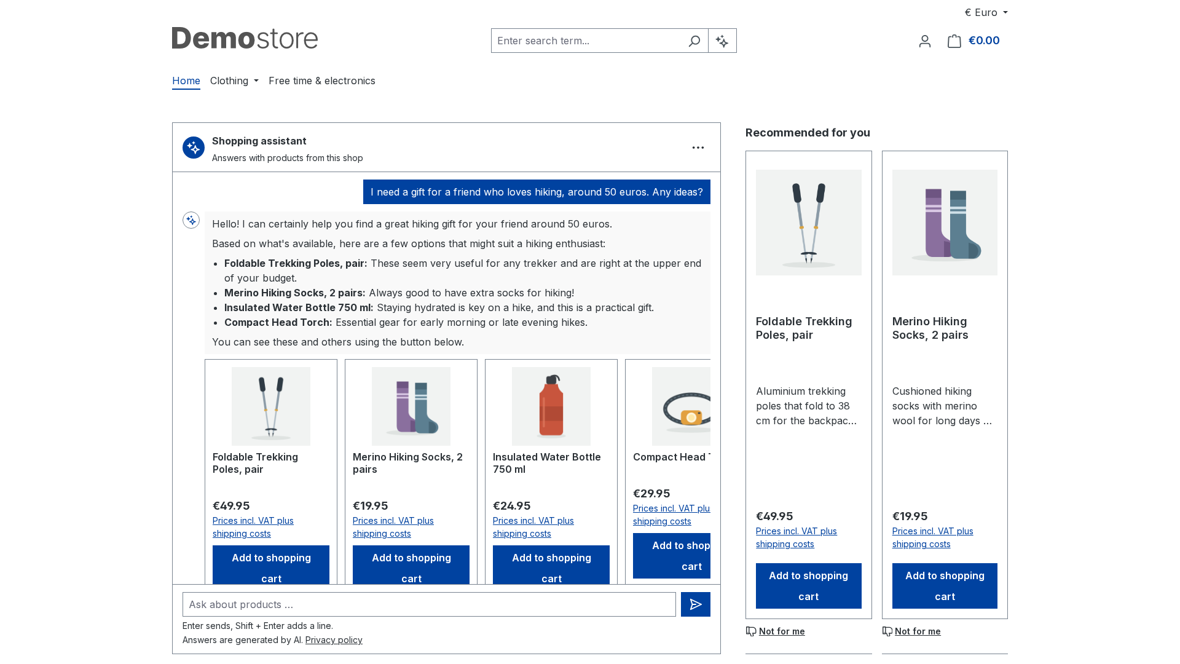The image size is (1180, 664).
Task: Open the shopping cart bag icon
Action: 954,41
